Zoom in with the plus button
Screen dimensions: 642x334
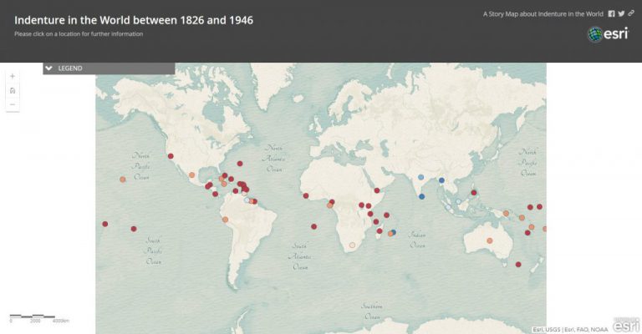[13, 76]
